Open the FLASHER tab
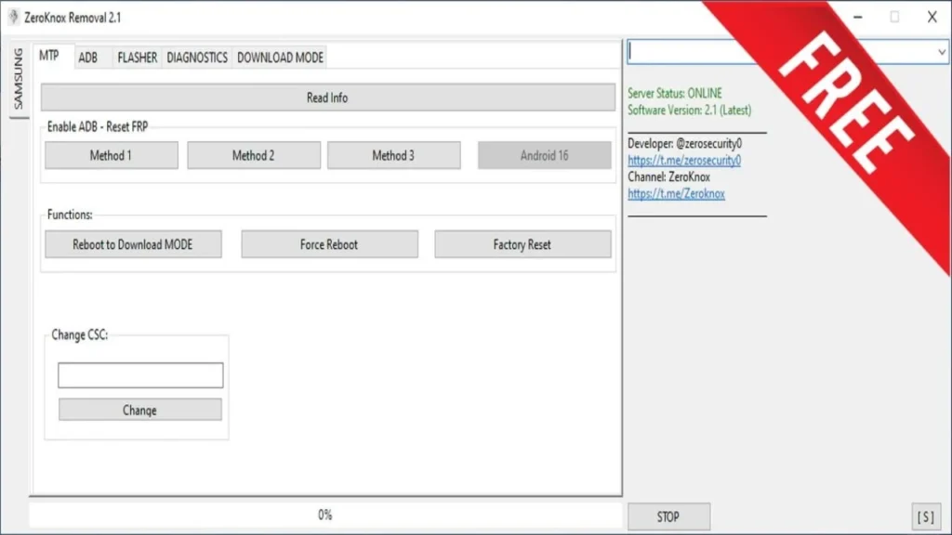Screen dimensions: 952x535 coord(137,58)
